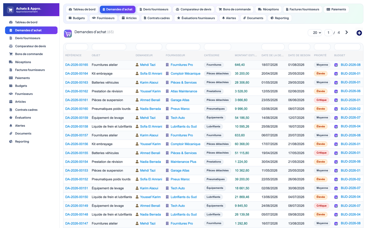
Task: Click the building icon beside Atlas Maintenance
Action: 167,91
